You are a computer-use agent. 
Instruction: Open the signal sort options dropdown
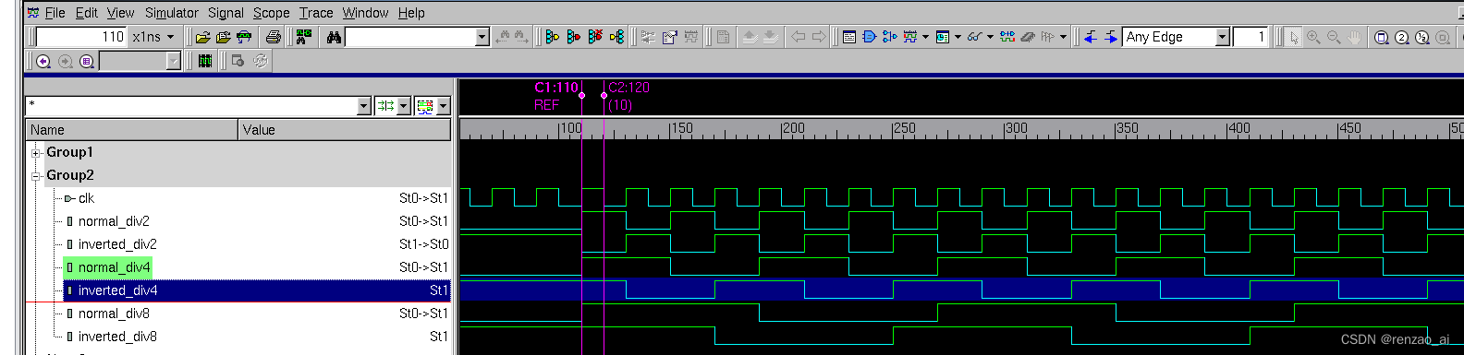click(x=404, y=106)
